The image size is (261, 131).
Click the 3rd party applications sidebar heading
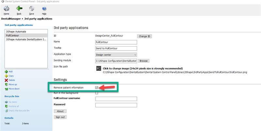coord(19,25)
